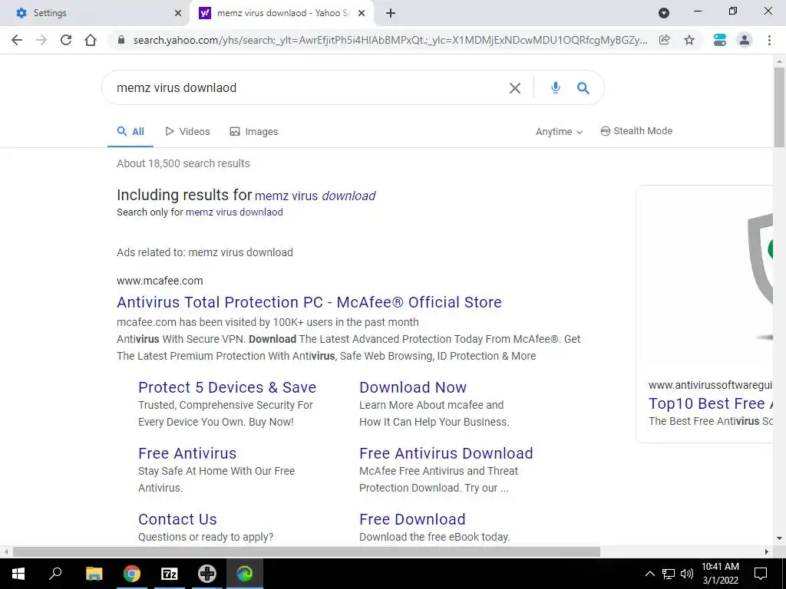This screenshot has width=786, height=589.
Task: Reload the current page
Action: click(x=66, y=40)
